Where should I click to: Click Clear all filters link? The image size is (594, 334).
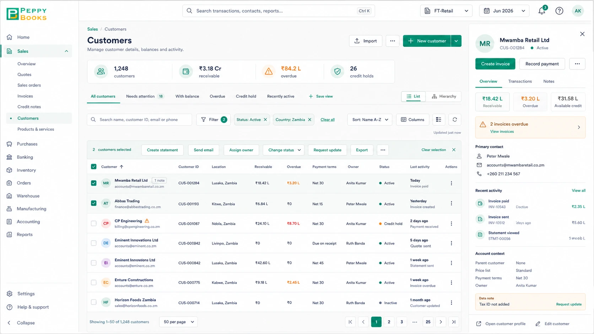tap(328, 120)
